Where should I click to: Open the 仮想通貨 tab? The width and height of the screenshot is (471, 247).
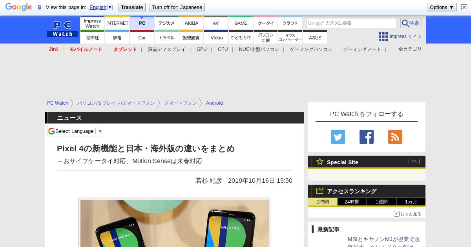192,37
